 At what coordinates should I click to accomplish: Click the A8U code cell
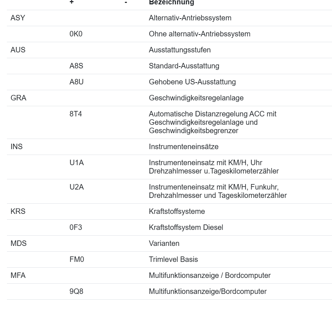pos(76,82)
